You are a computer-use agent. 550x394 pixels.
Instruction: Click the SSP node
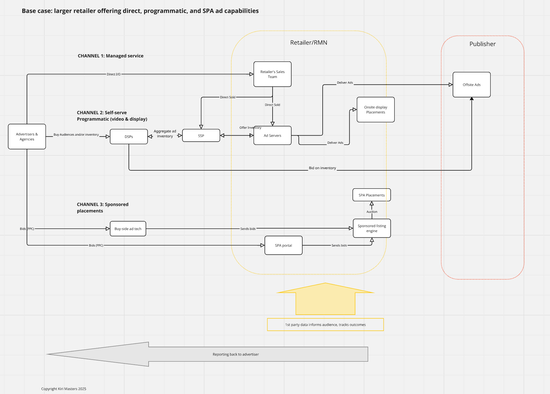point(201,136)
